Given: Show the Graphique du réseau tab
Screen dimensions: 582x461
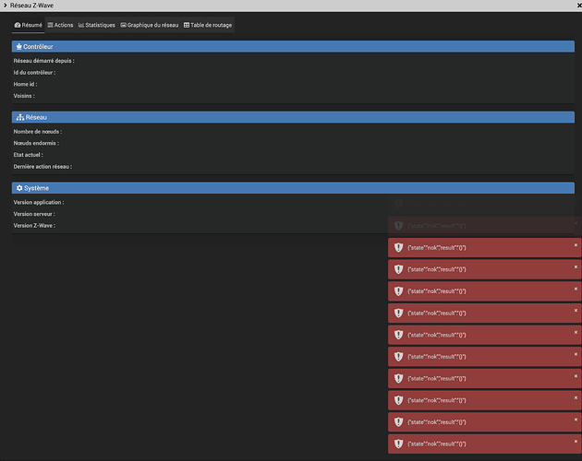Looking at the screenshot, I should [x=150, y=25].
